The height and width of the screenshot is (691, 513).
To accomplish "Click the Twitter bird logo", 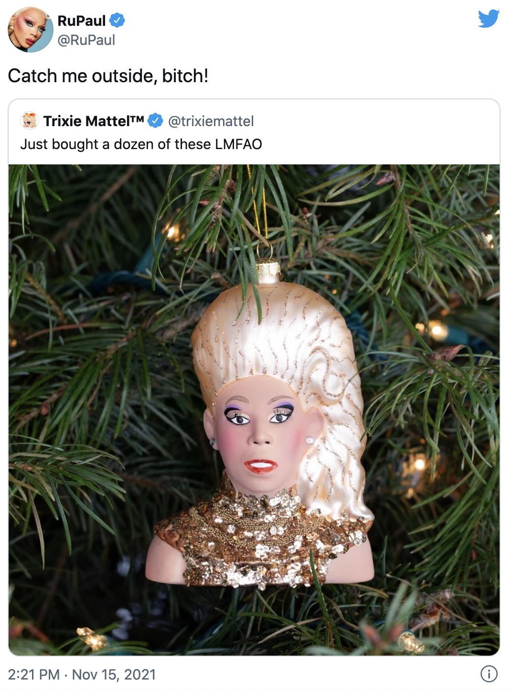I will tap(489, 19).
